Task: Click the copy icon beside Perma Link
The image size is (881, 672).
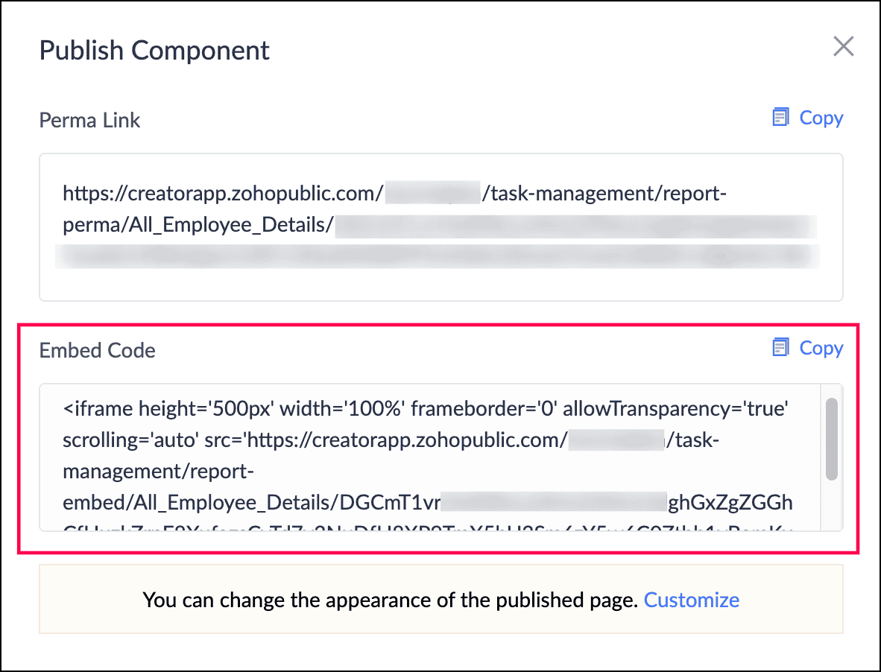Action: click(x=780, y=117)
